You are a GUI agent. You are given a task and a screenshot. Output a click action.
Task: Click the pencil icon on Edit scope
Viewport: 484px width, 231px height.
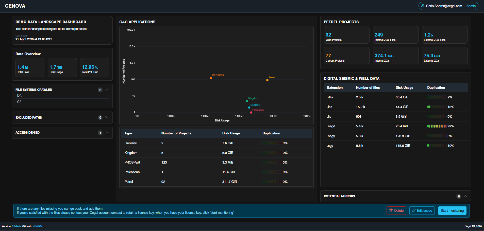click(x=414, y=210)
